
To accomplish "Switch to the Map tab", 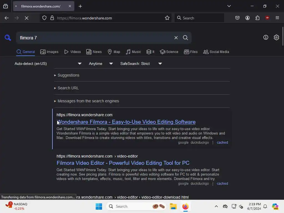I will (114, 52).
